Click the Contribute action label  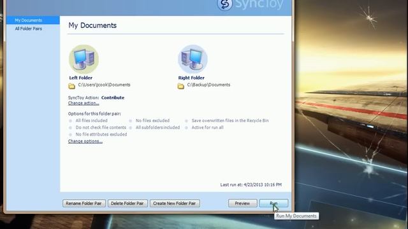click(x=113, y=97)
